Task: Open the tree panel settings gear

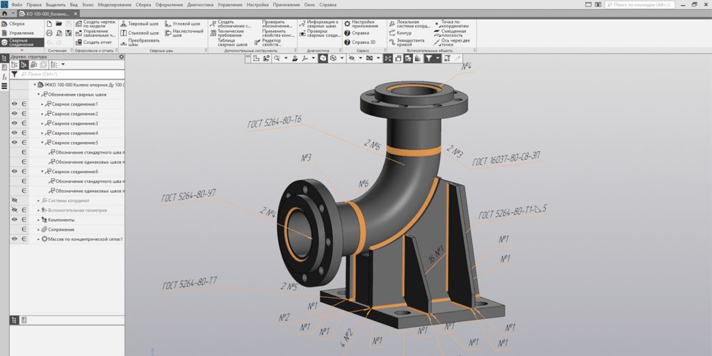Action: click(x=121, y=57)
